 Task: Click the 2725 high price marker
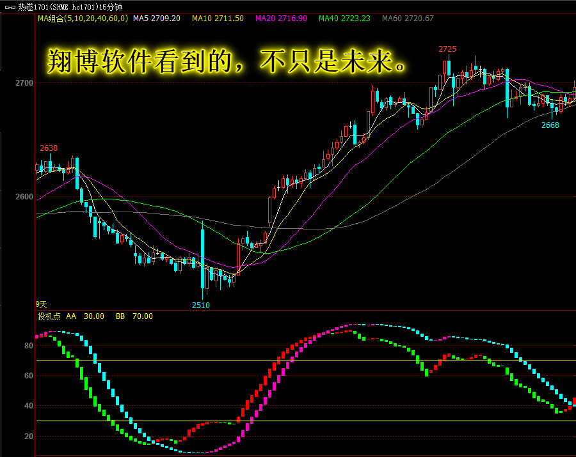click(x=447, y=49)
